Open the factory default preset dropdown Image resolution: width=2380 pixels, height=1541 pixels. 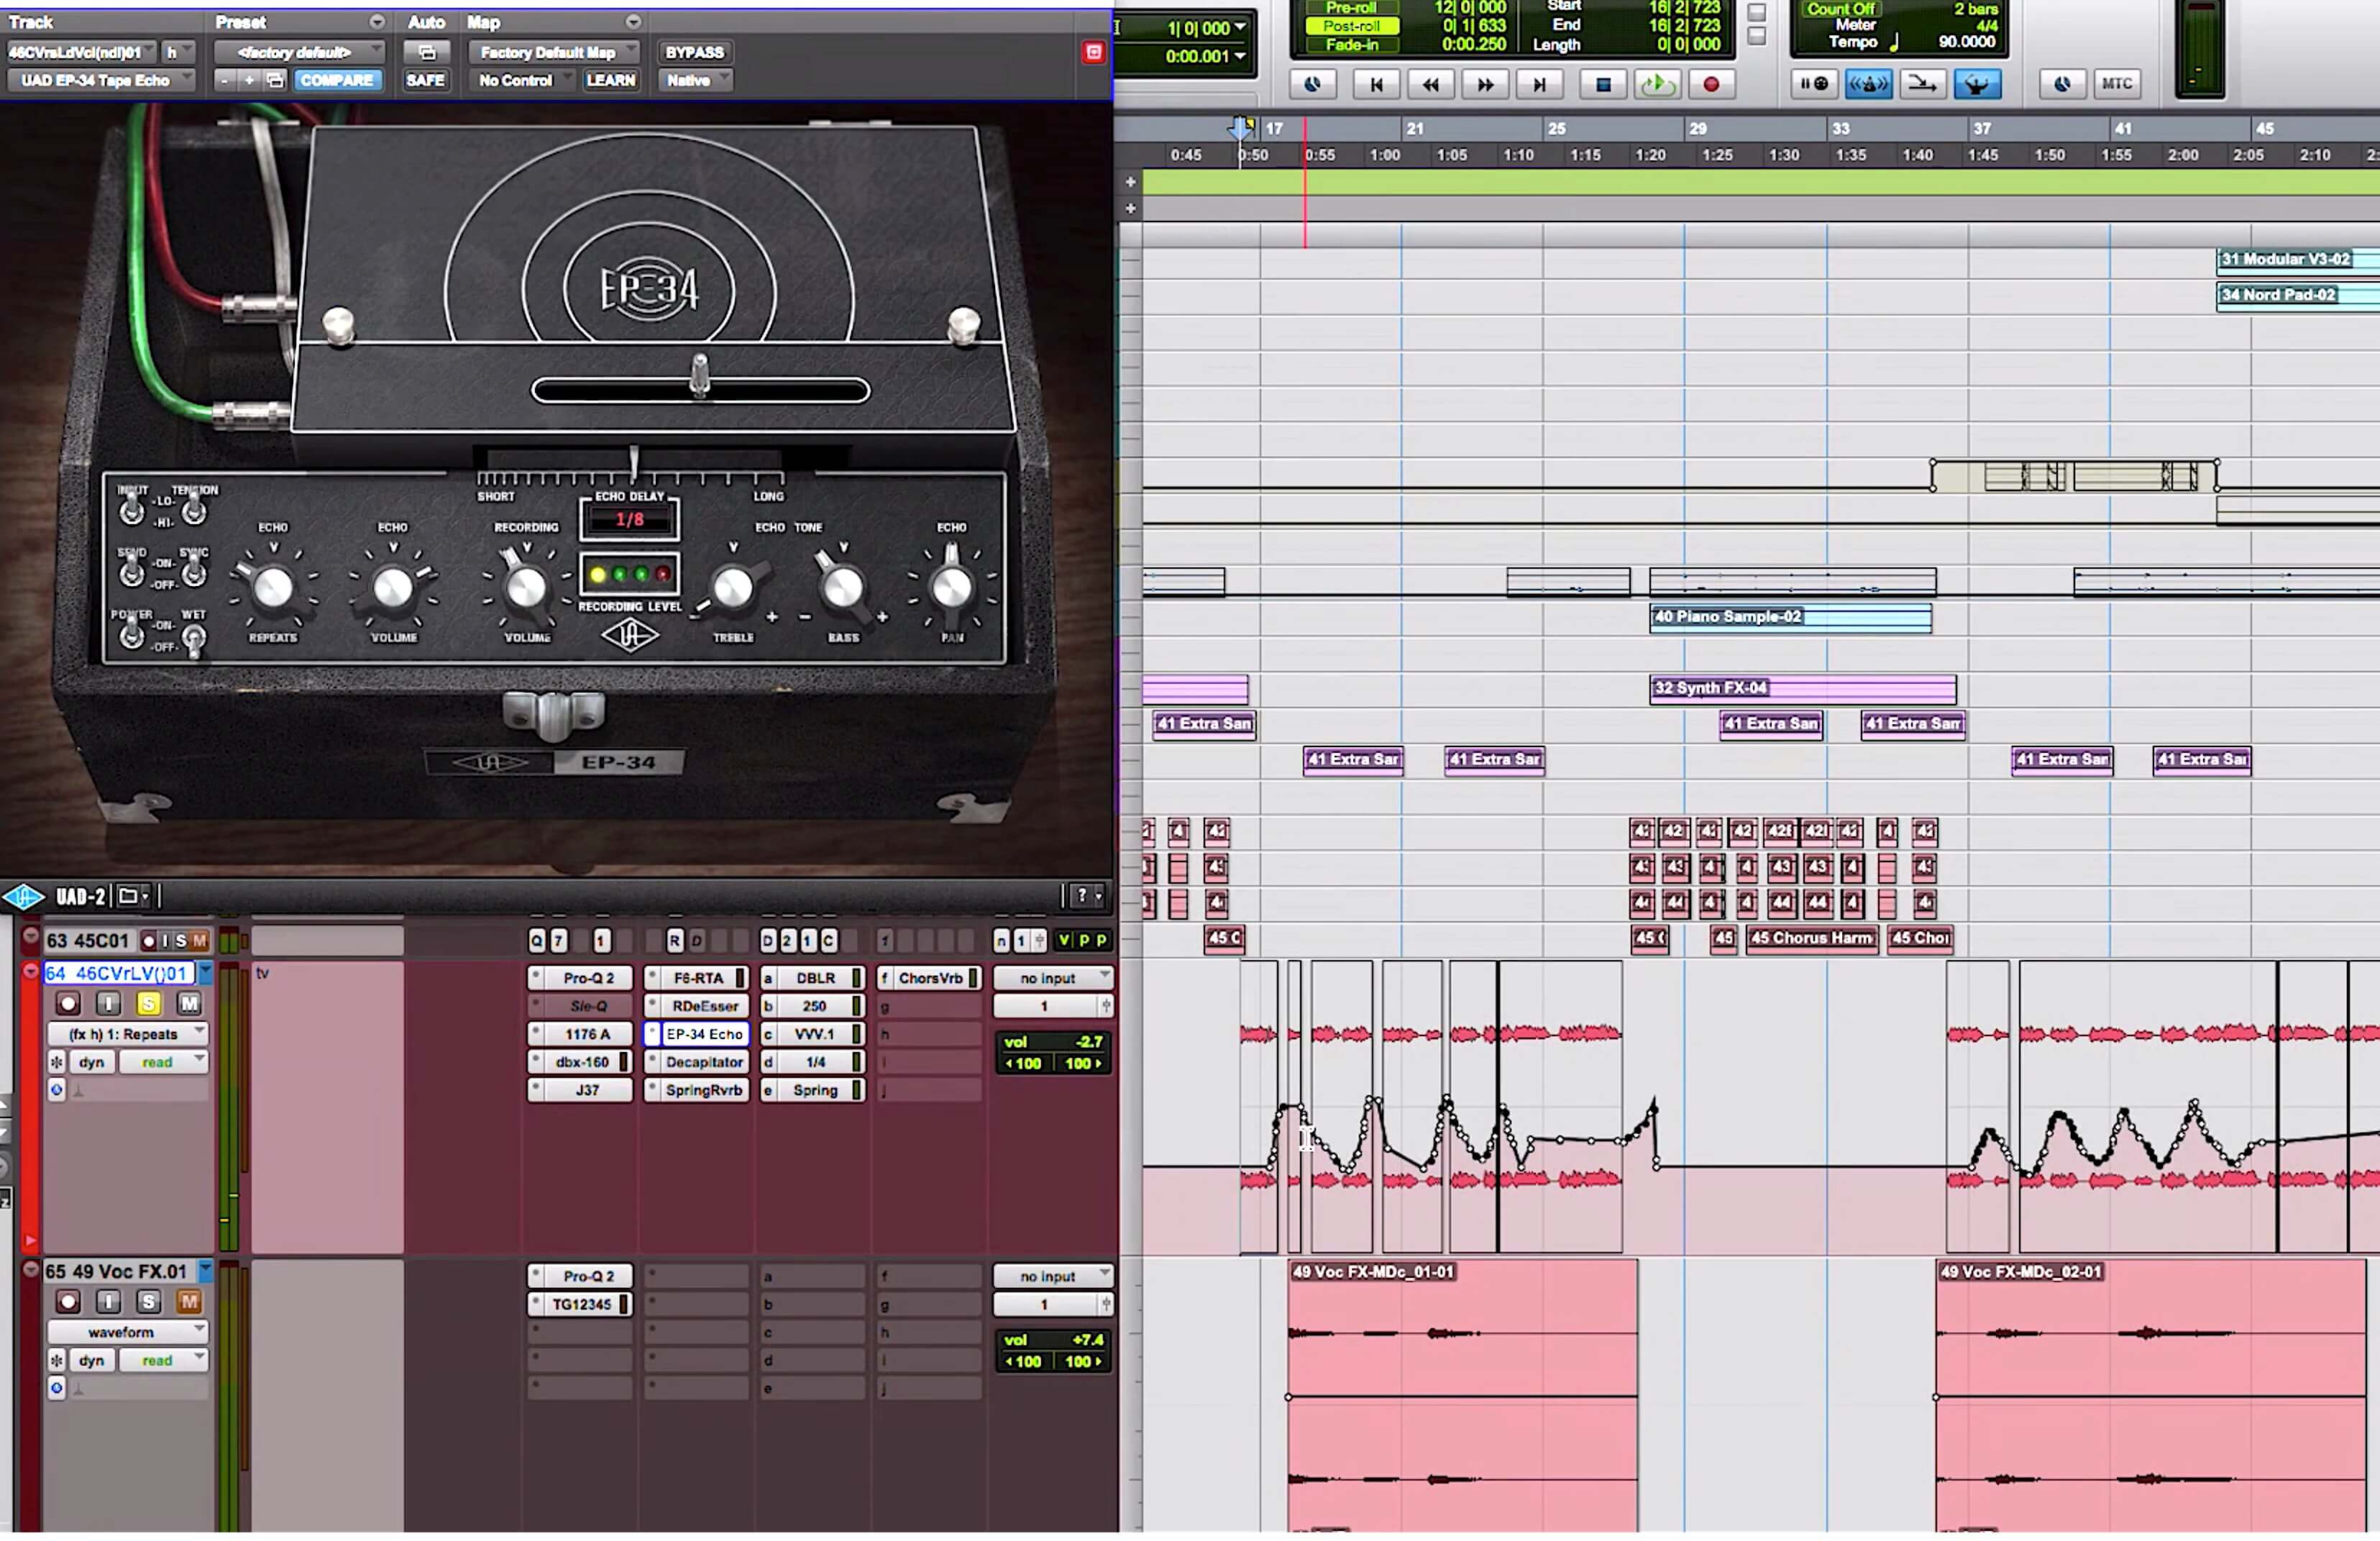pos(297,52)
